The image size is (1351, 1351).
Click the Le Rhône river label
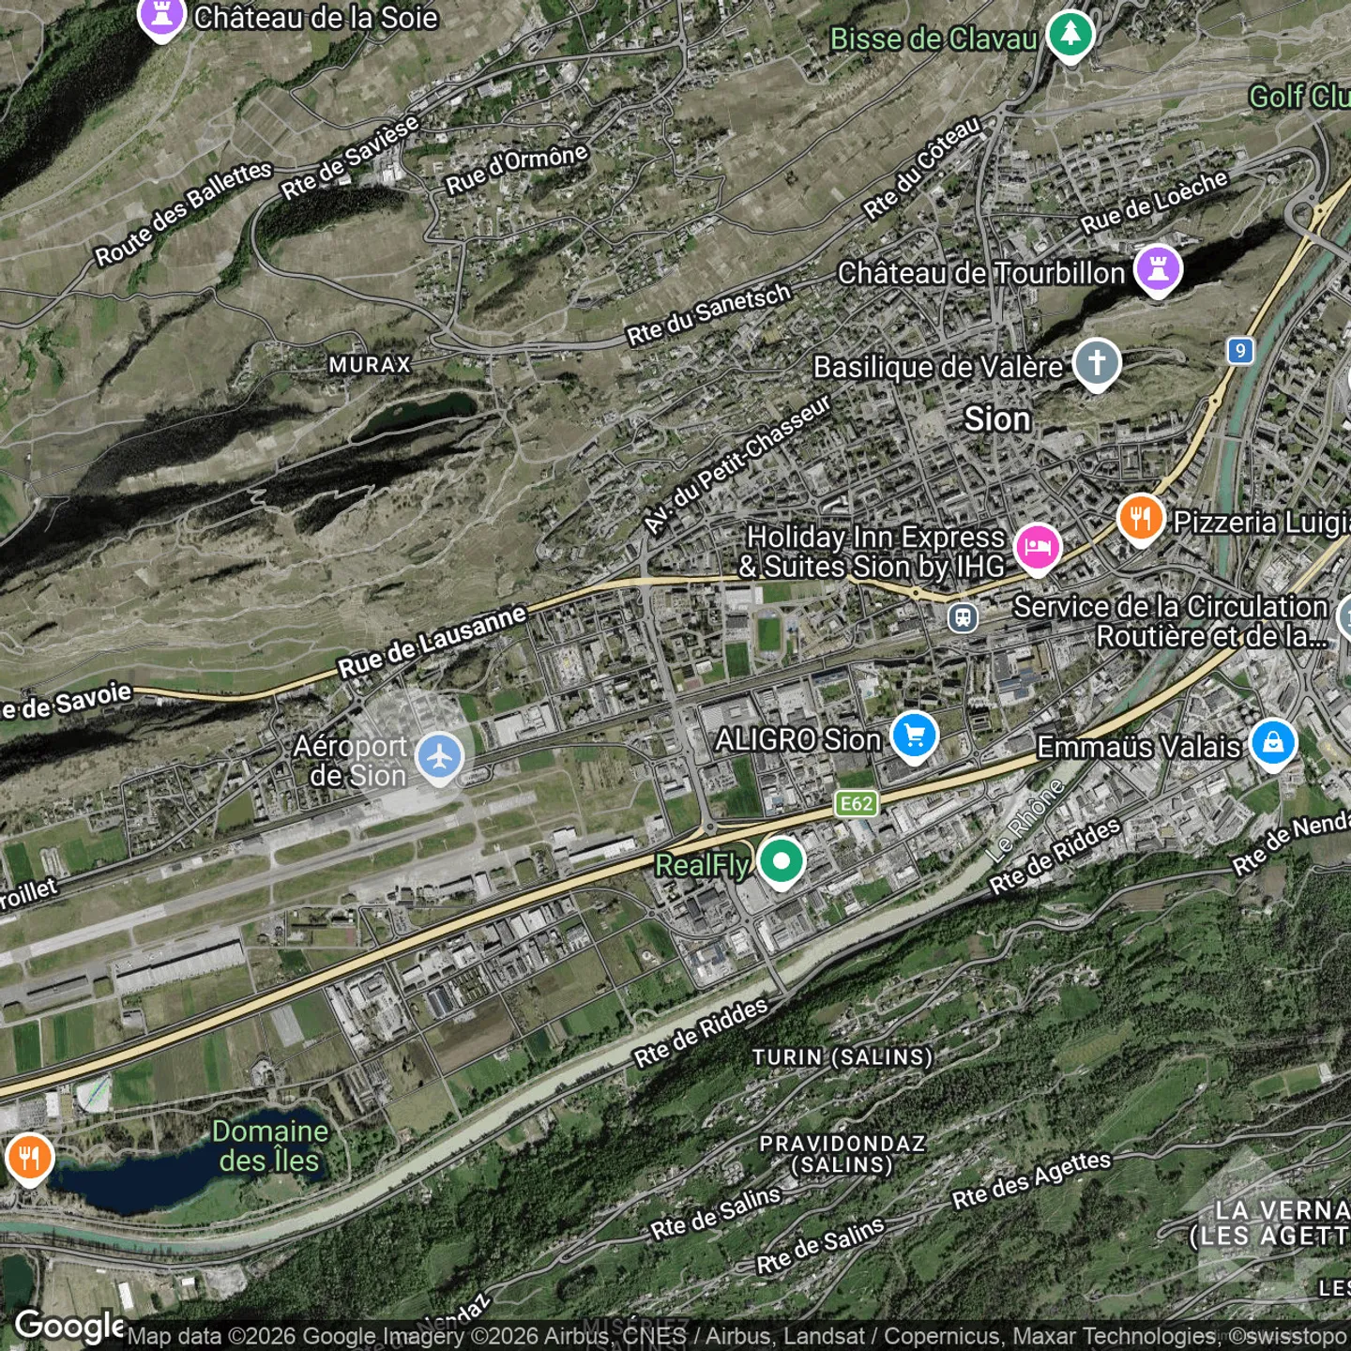click(1026, 822)
